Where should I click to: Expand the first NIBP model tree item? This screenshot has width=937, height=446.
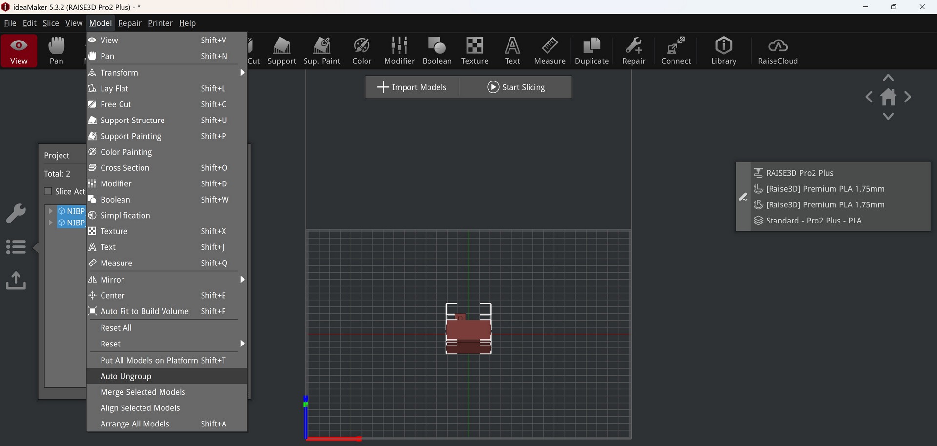tap(51, 211)
